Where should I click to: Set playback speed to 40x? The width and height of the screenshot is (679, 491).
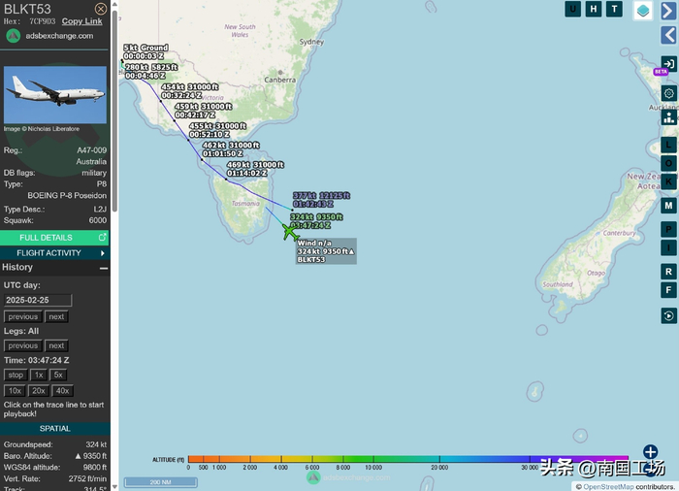pyautogui.click(x=62, y=391)
